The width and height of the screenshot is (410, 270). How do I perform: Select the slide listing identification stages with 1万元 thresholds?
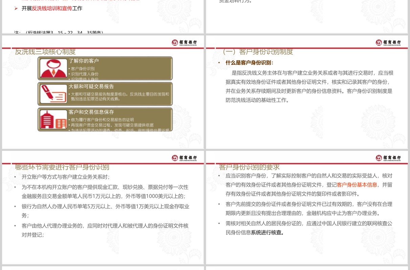click(103, 207)
